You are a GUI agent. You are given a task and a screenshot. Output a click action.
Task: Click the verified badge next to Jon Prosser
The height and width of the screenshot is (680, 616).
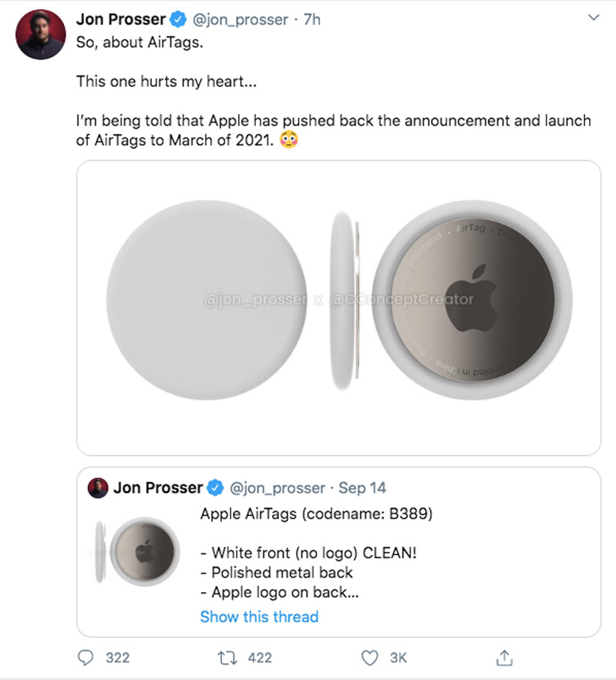[x=177, y=19]
